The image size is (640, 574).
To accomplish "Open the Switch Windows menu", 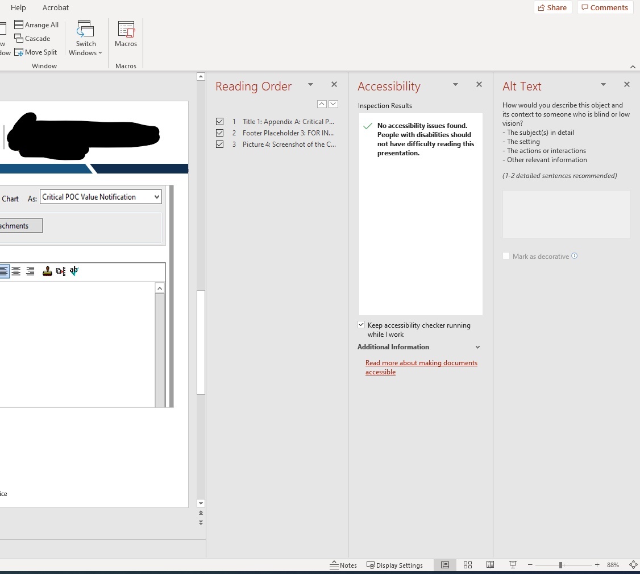I will (x=86, y=39).
